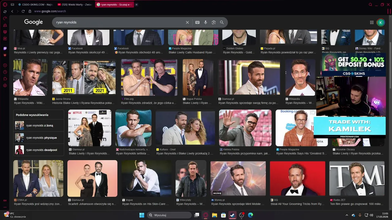The image size is (392, 220).
Task: Open Extensions cube icon in sidebar
Action: (x=5, y=79)
